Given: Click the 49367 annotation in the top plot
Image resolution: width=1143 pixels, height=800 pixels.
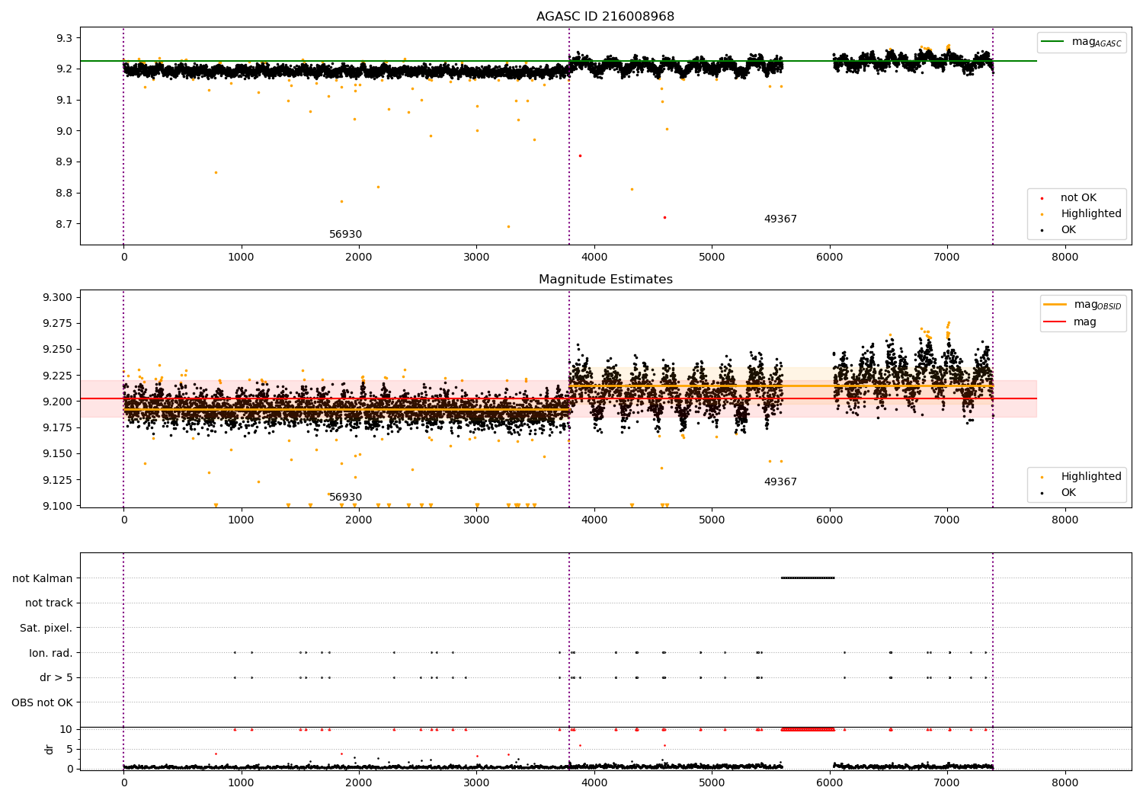Looking at the screenshot, I should [x=780, y=219].
